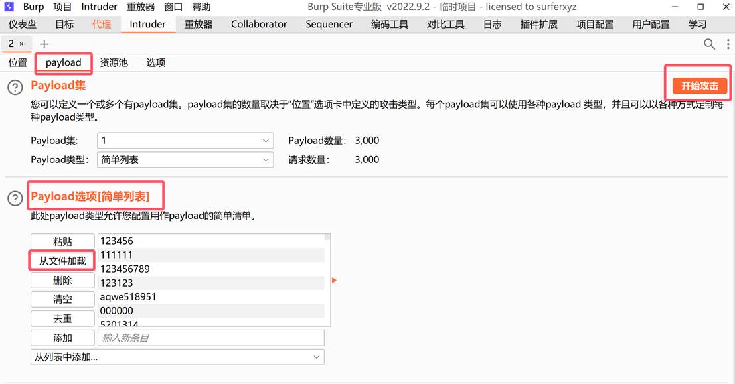Switch to the 仪表盘 tab
The width and height of the screenshot is (735, 384).
pyautogui.click(x=23, y=25)
